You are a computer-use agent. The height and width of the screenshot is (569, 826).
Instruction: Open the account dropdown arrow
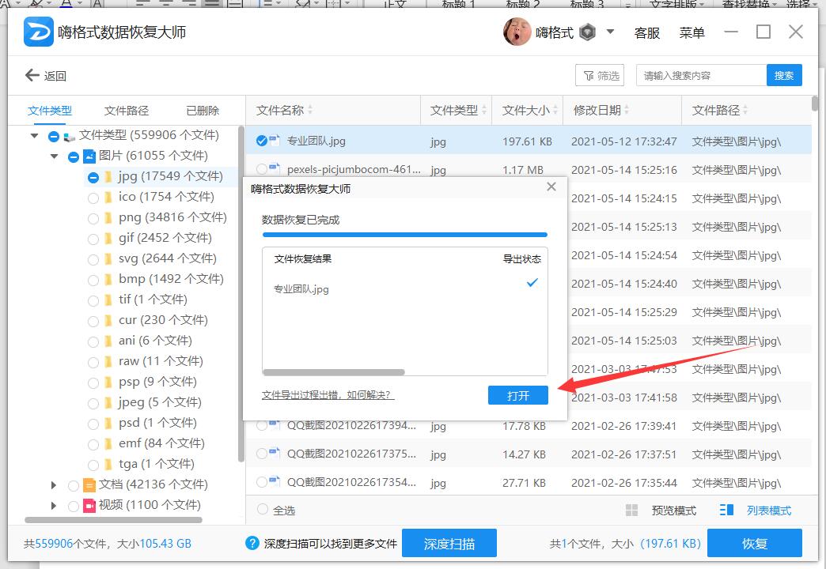[610, 32]
